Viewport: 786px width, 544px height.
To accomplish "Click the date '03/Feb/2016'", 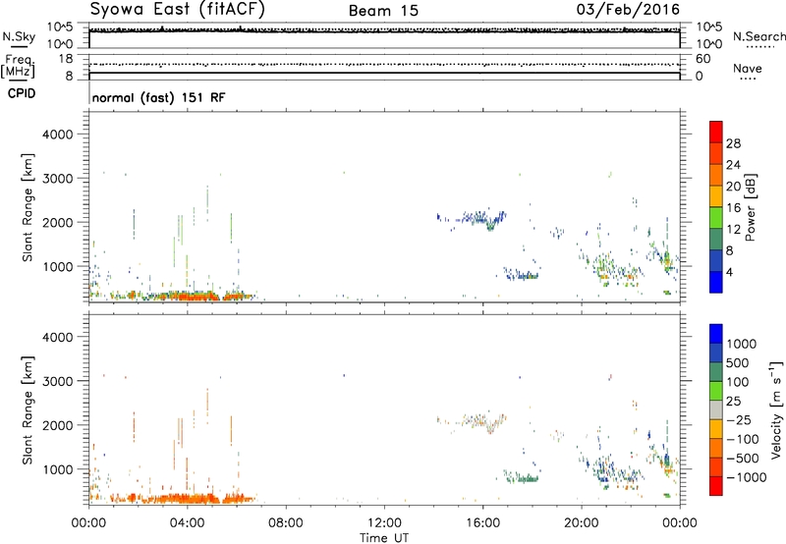I will [x=628, y=9].
